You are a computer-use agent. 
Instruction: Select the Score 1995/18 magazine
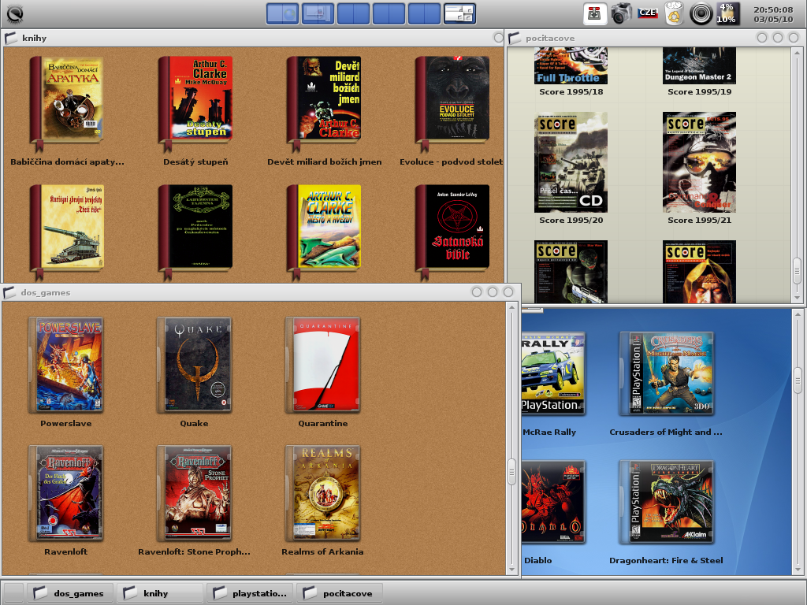tap(571, 66)
